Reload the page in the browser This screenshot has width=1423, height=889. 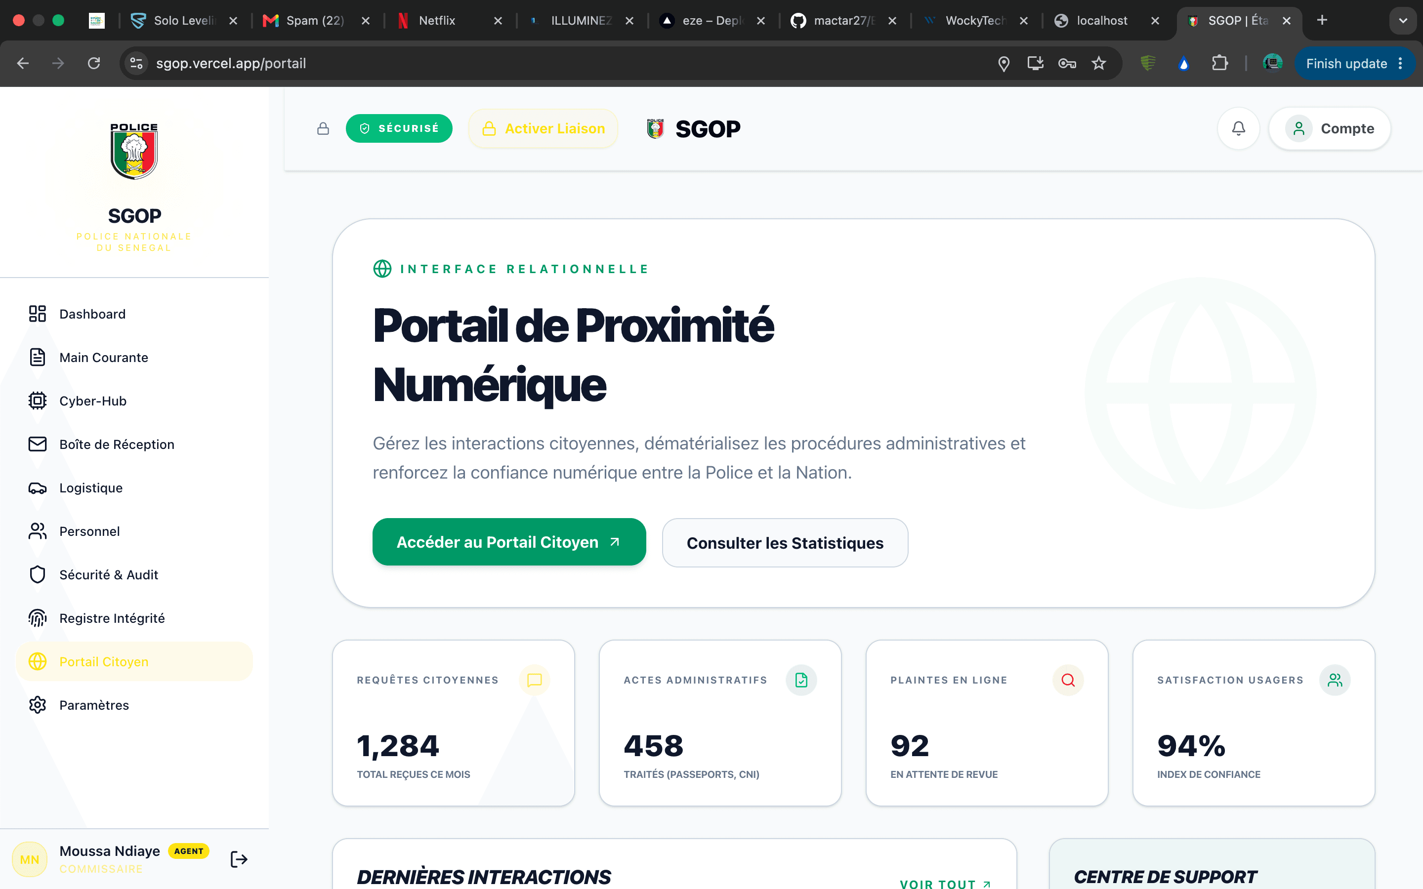tap(94, 64)
